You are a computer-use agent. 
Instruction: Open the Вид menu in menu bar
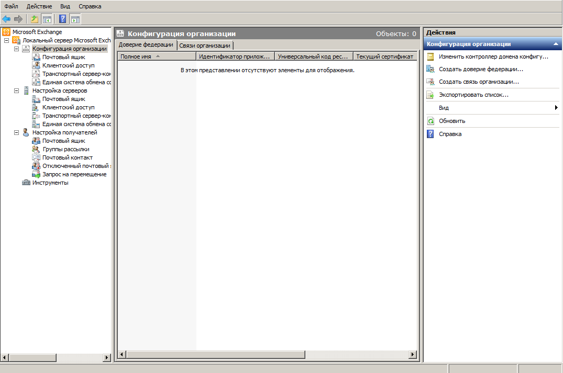pyautogui.click(x=65, y=6)
